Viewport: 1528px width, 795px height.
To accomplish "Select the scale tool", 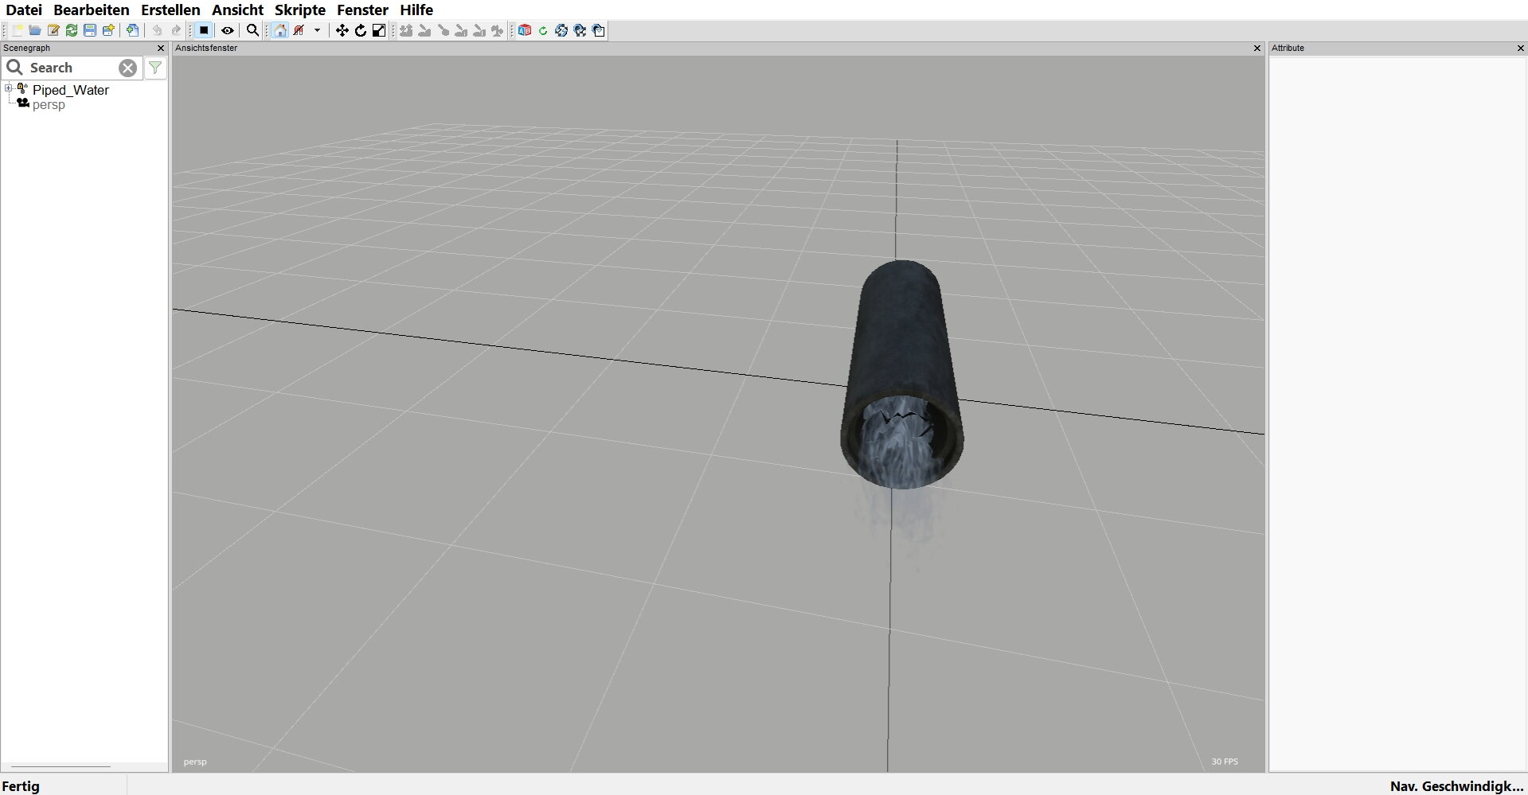I will (379, 30).
